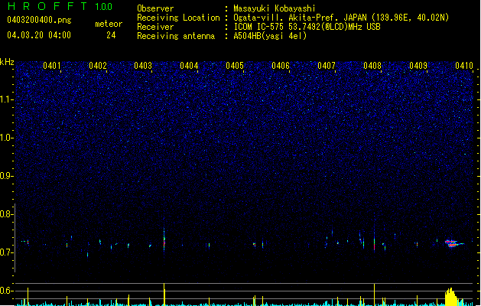This screenshot has height=306, width=481.
Task: Click the 0407 time marker
Action: tap(327, 66)
